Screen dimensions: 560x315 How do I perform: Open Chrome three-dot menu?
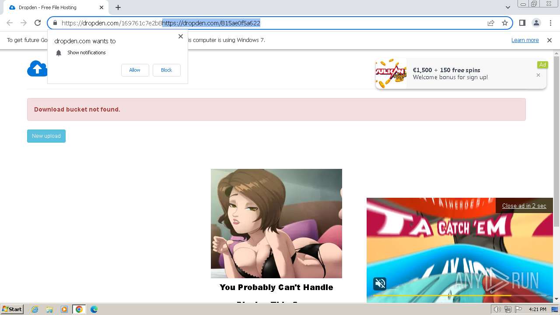click(550, 23)
